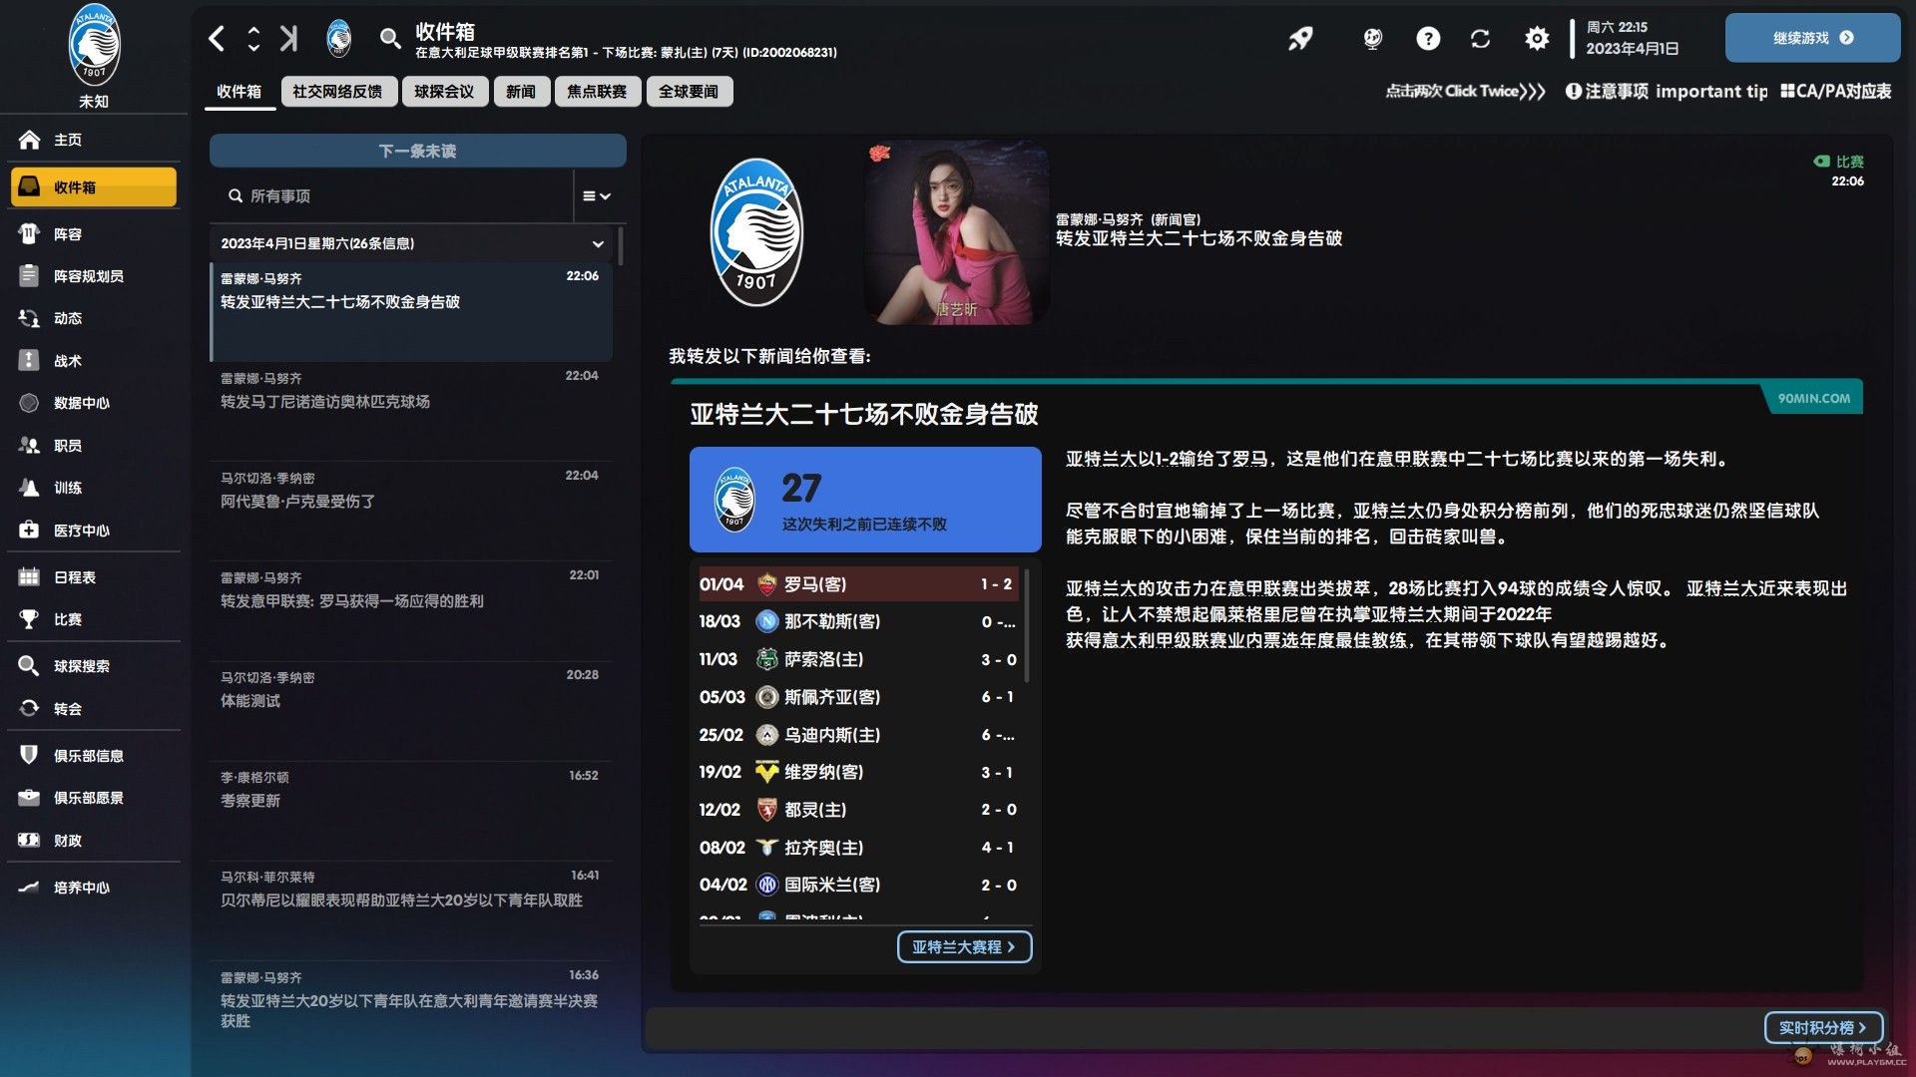Click the search magnifier icon in header
Viewport: 1916px width, 1077px height.
pos(390,39)
